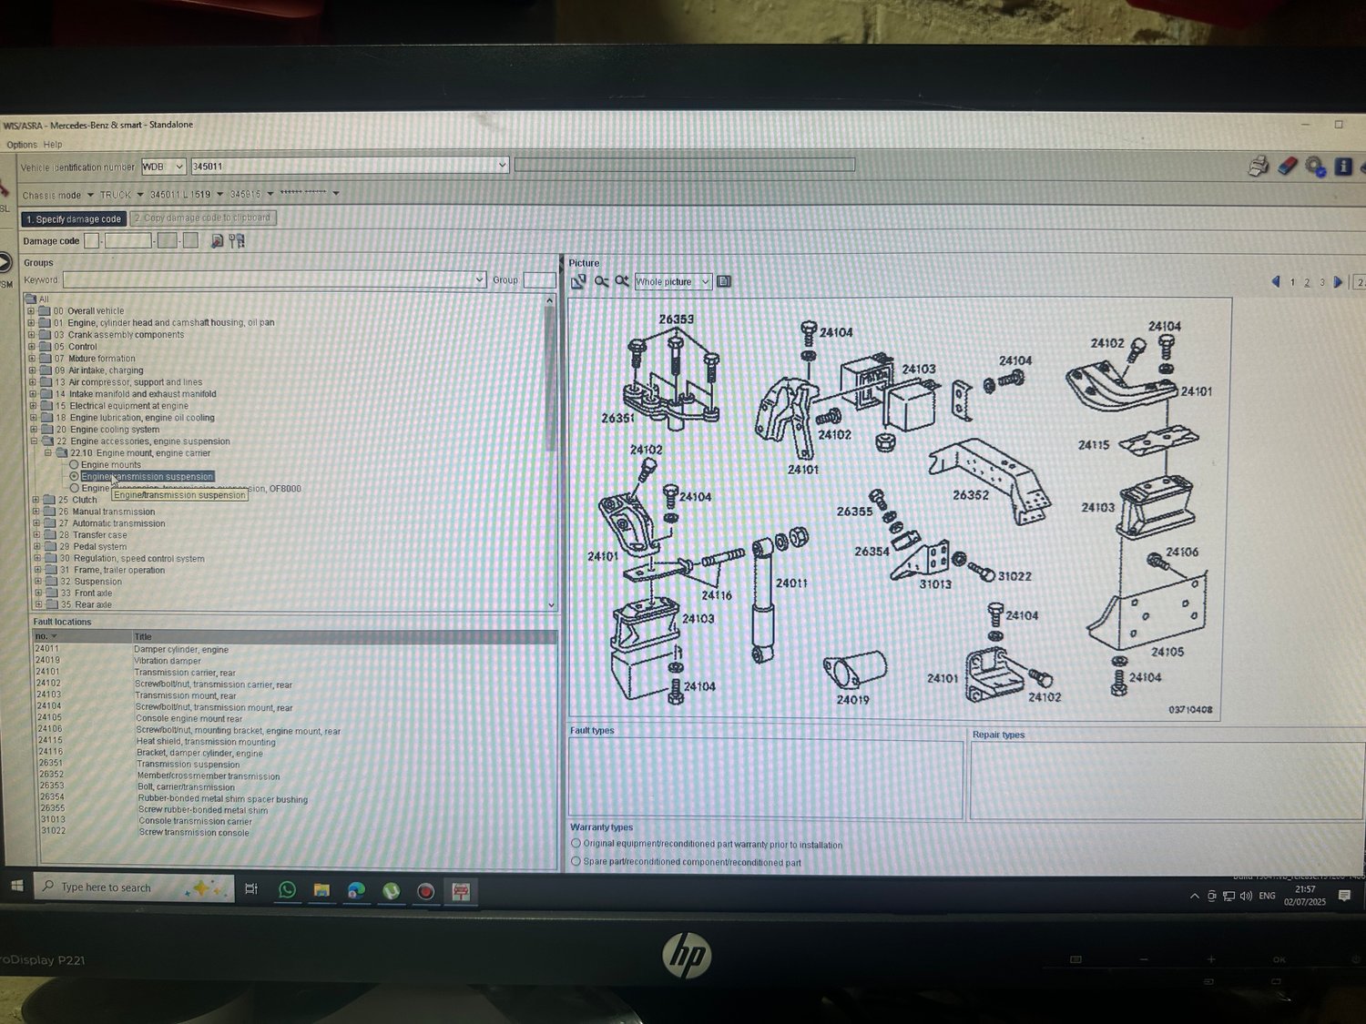Click the Group number input field
Image resolution: width=1366 pixels, height=1024 pixels.
pos(539,279)
